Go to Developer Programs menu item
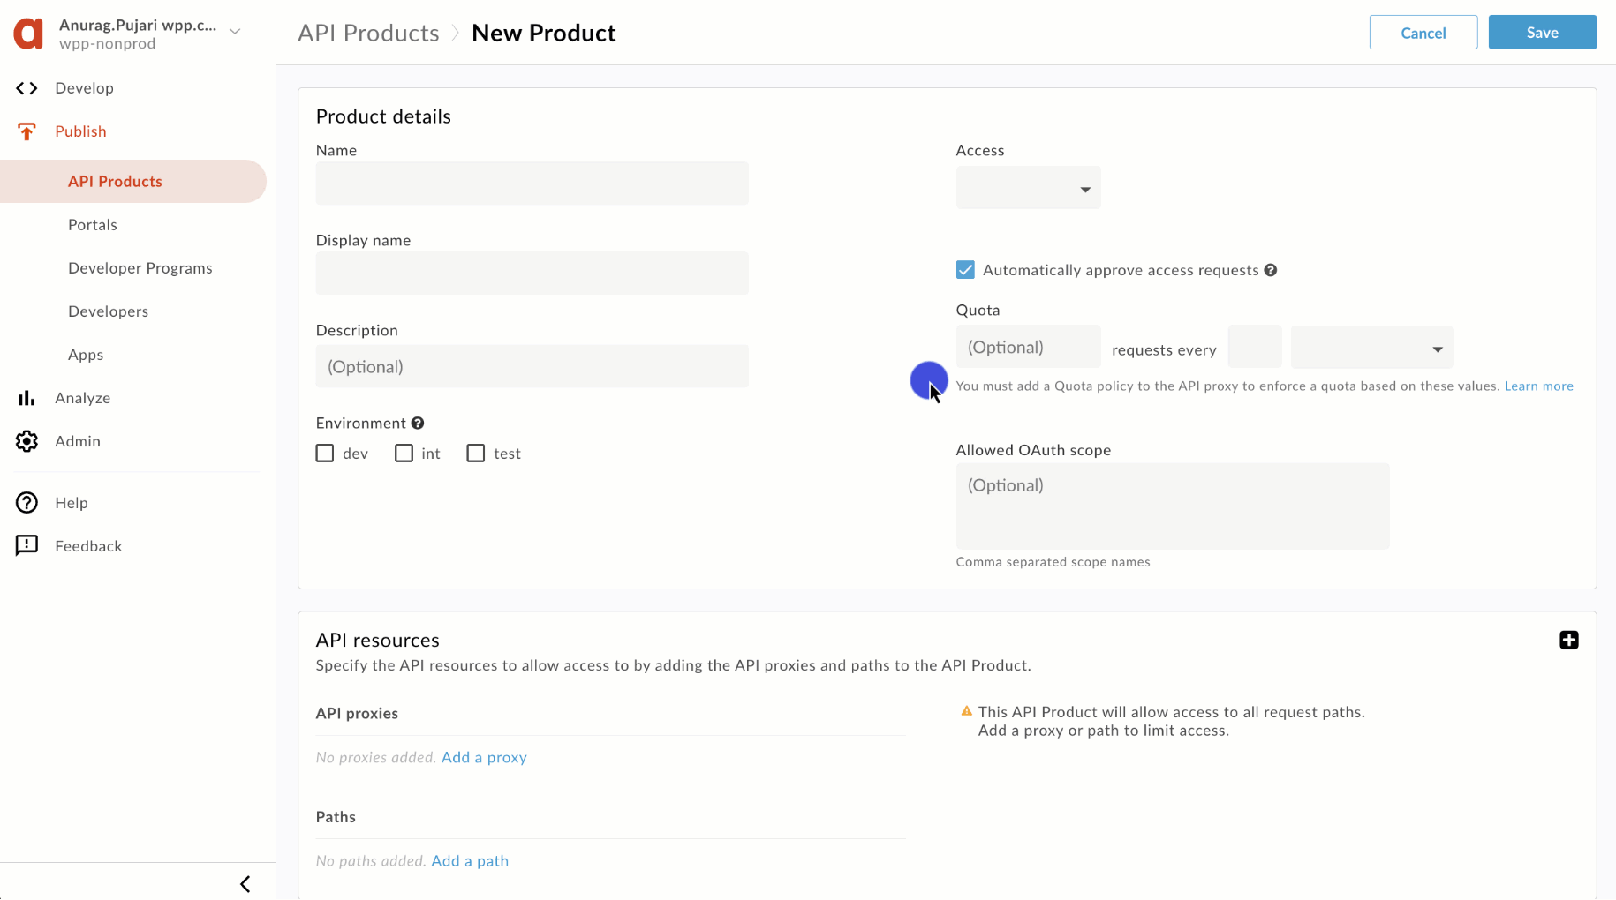Image resolution: width=1616 pixels, height=900 pixels. 140,268
